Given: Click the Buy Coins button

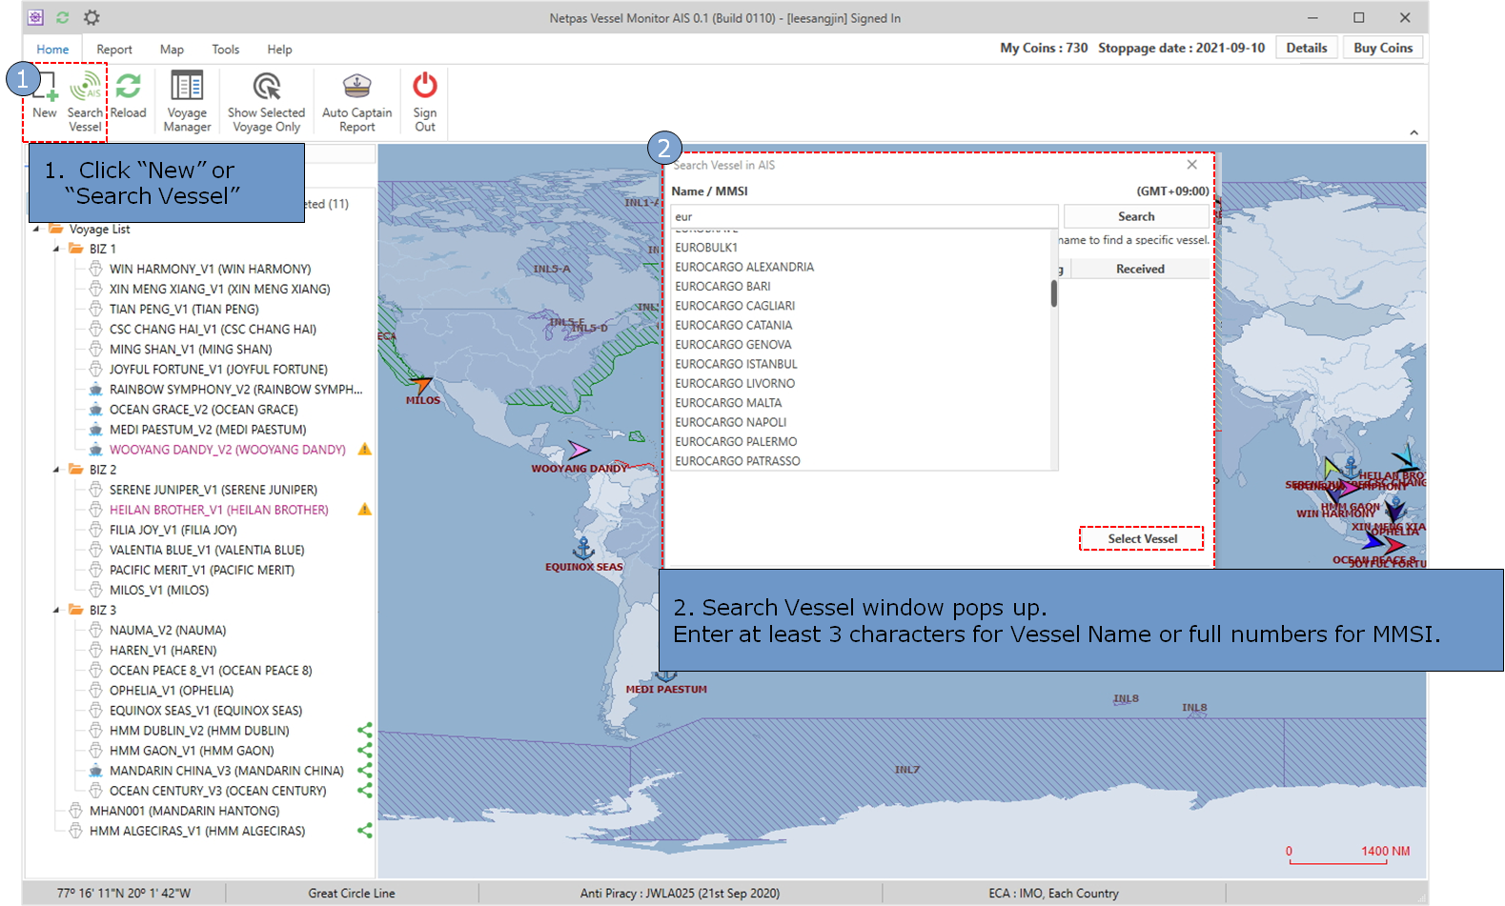Looking at the screenshot, I should [1383, 48].
